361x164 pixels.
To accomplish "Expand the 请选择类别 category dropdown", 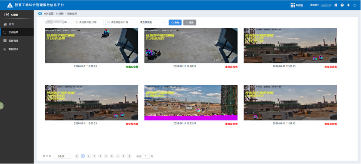I will point(152,22).
